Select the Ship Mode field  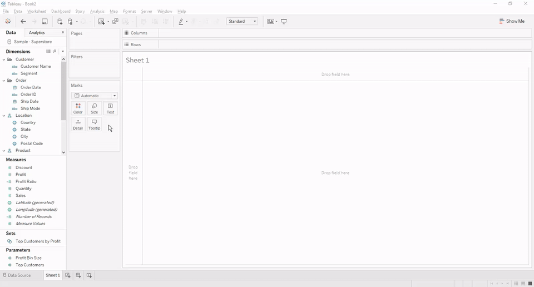(x=30, y=108)
